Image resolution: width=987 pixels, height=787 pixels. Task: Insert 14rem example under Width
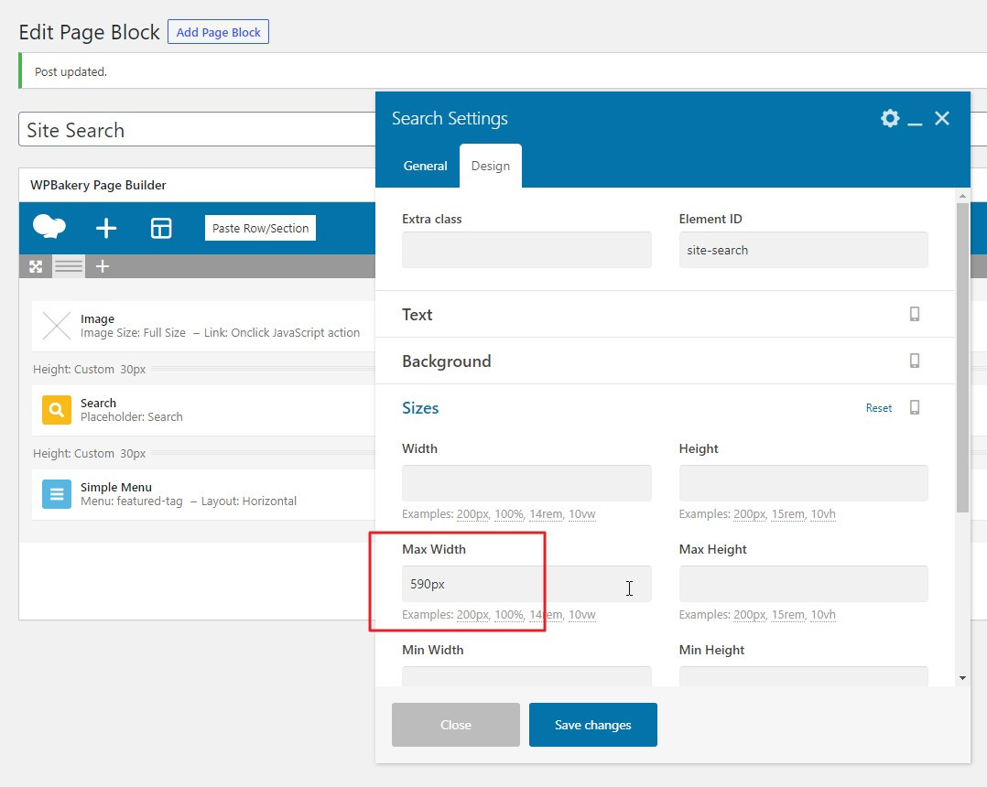pos(546,514)
